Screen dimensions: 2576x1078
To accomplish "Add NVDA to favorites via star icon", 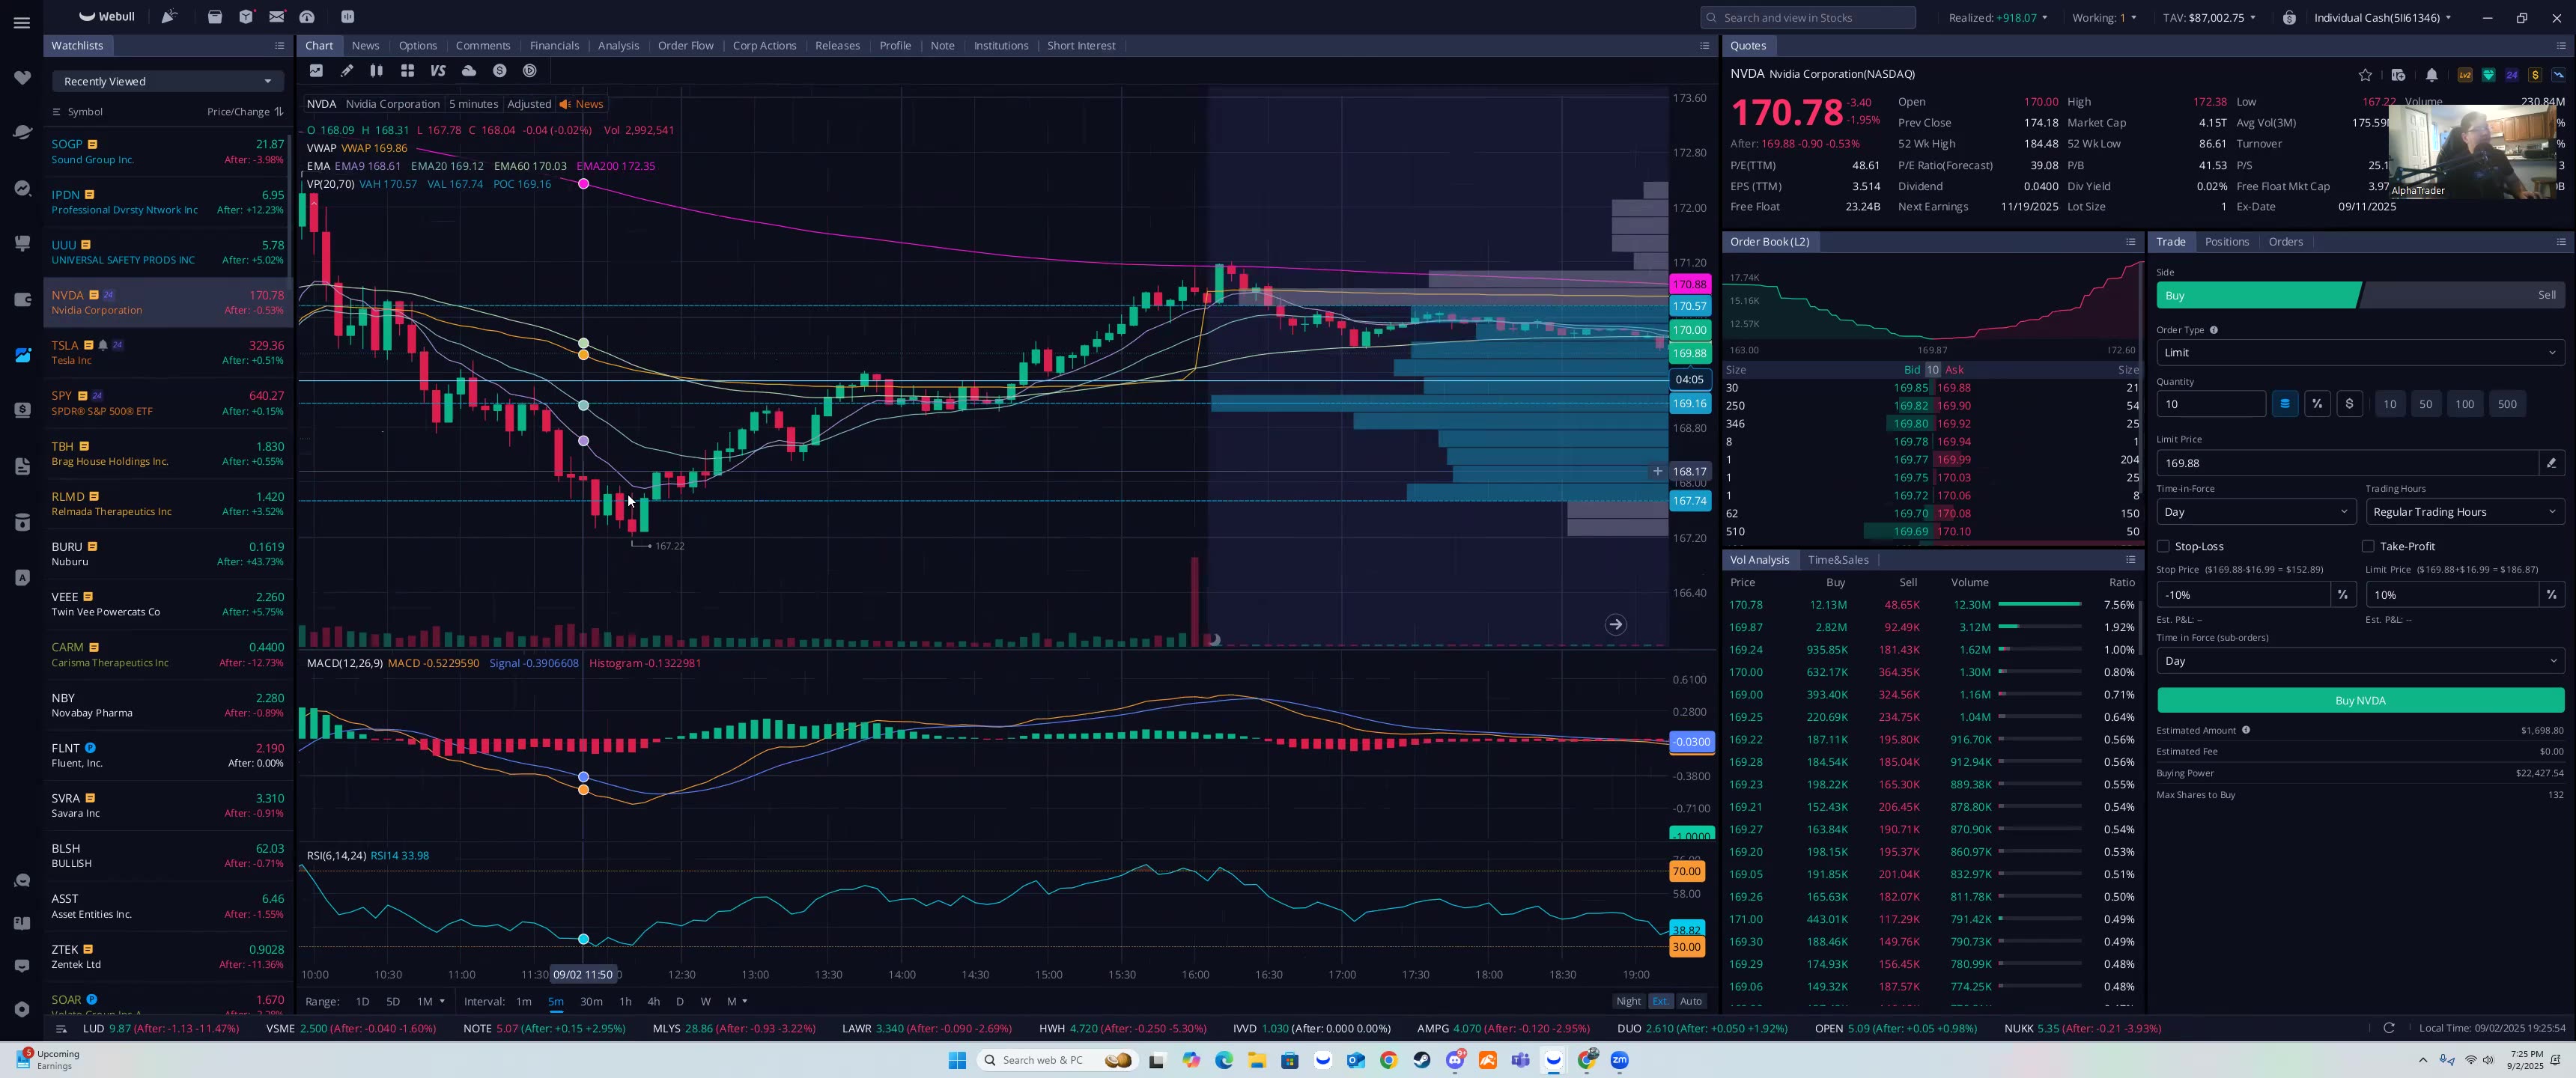I will (x=2365, y=75).
